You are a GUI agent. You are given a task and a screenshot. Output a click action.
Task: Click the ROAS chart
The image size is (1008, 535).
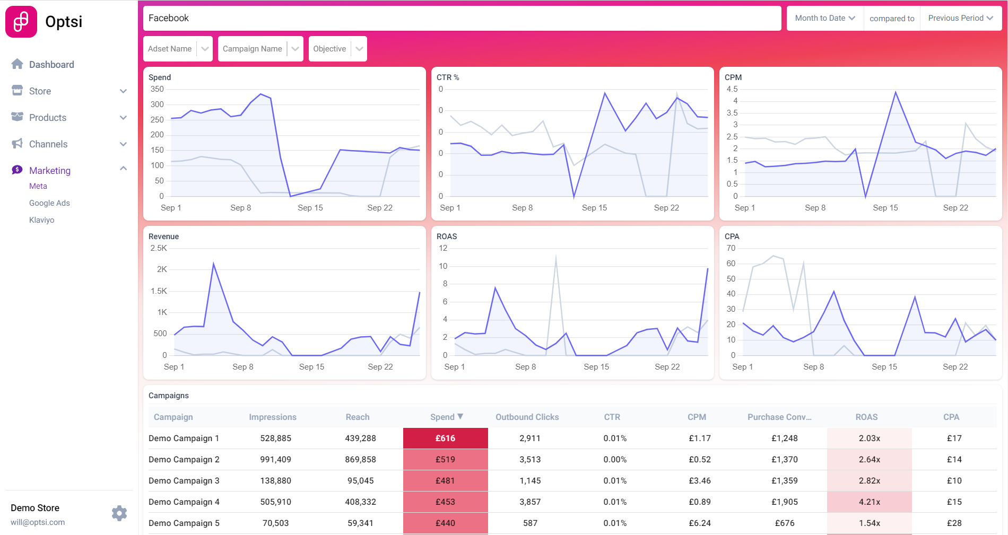coord(572,303)
